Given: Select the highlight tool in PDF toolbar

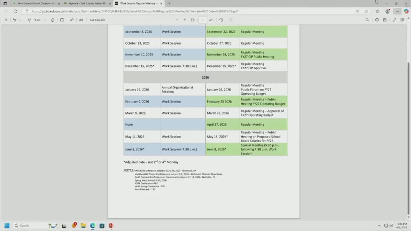Looking at the screenshot, I should coord(14,20).
